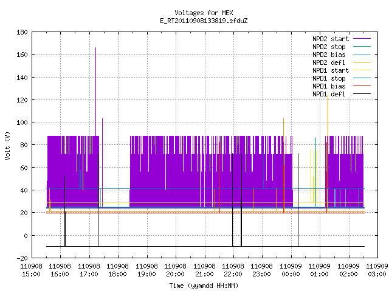Click the 23:00 time tick label
This screenshot has height=291, width=389.
coord(262,274)
